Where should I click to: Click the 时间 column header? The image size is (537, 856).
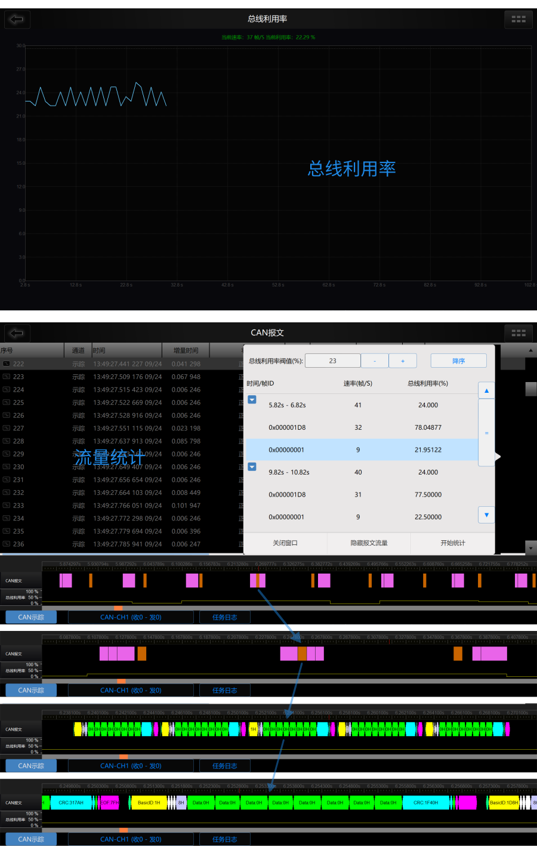tap(126, 350)
